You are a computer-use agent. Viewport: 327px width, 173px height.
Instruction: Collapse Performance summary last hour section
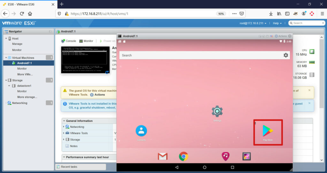coord(64,157)
